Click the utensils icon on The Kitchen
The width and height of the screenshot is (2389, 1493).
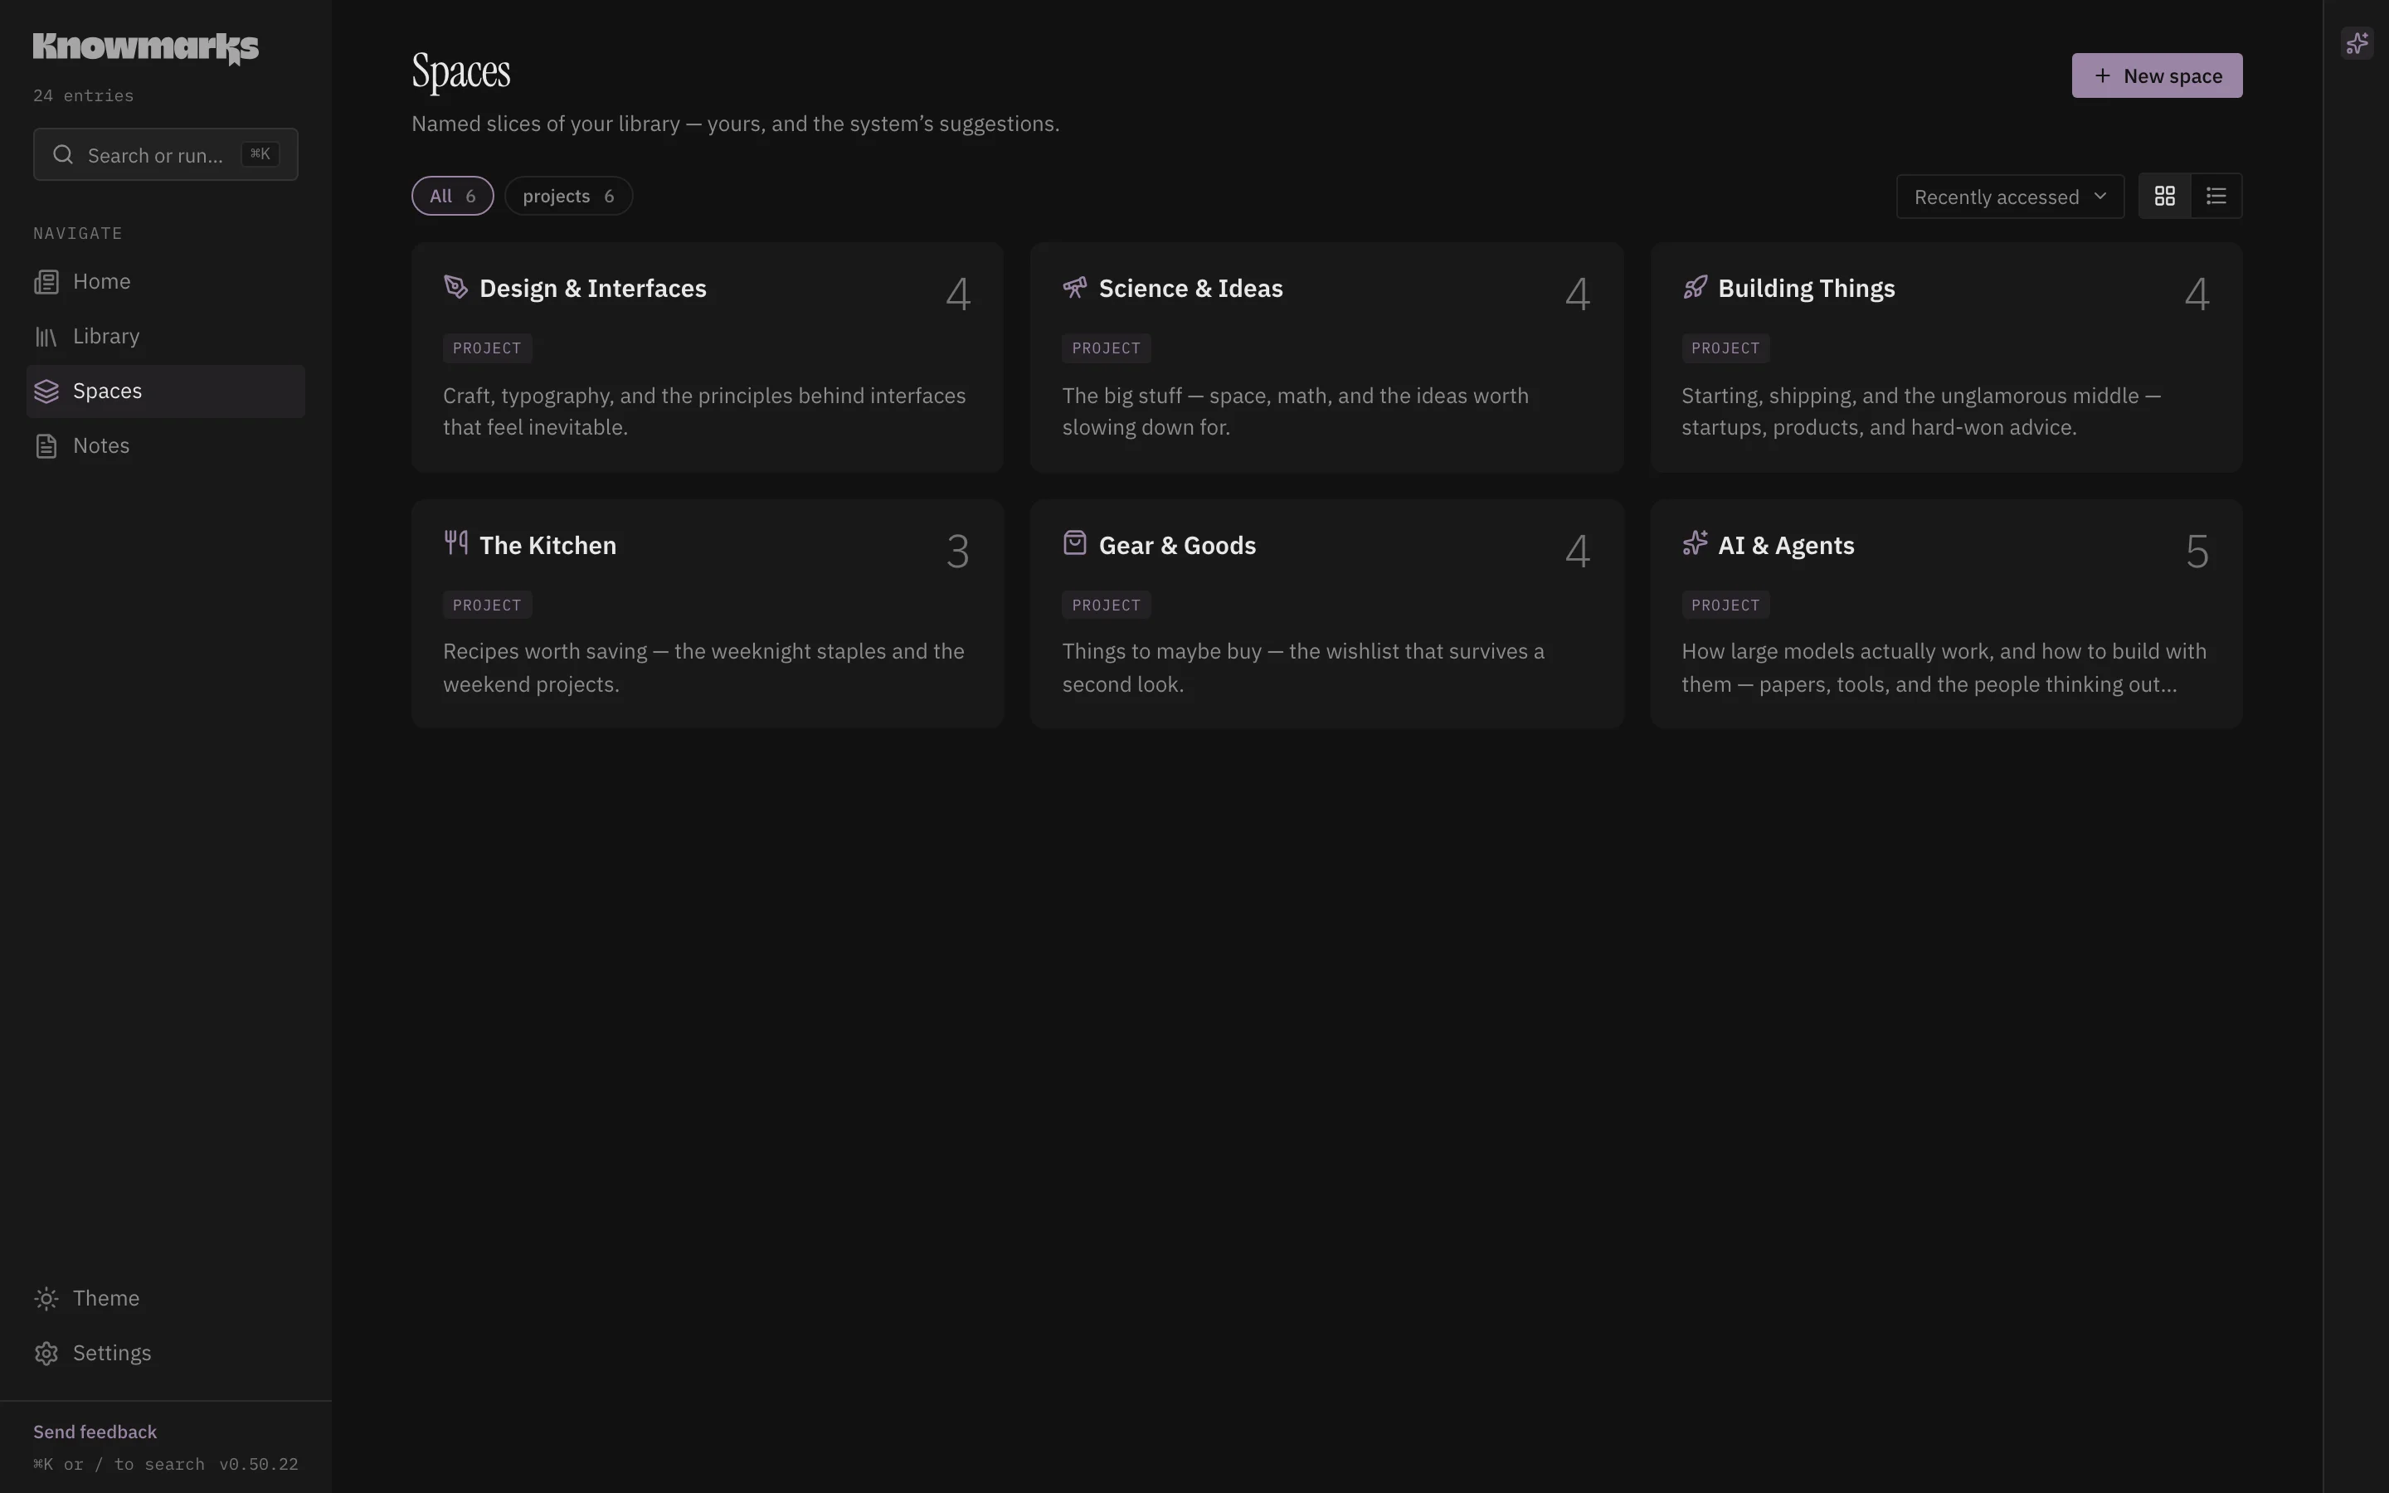coord(455,542)
